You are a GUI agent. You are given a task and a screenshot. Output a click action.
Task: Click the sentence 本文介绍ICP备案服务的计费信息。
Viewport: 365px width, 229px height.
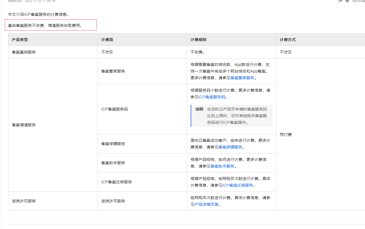[x=38, y=14]
